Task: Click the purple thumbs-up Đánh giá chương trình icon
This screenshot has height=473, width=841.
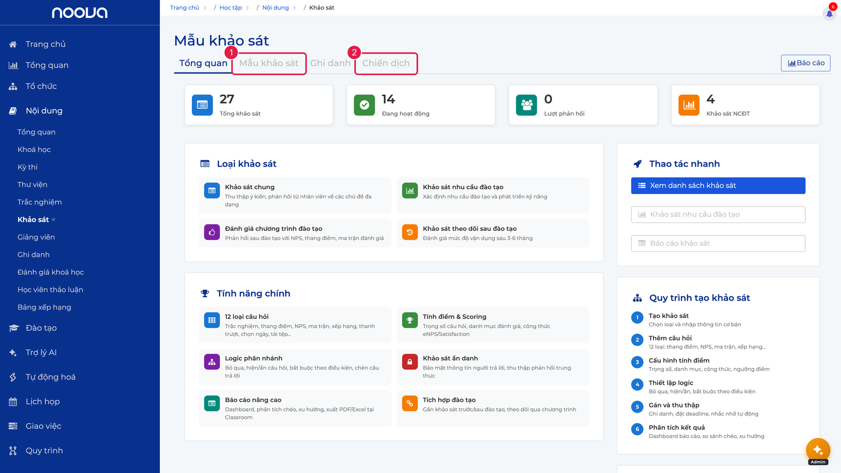Action: pos(212,232)
